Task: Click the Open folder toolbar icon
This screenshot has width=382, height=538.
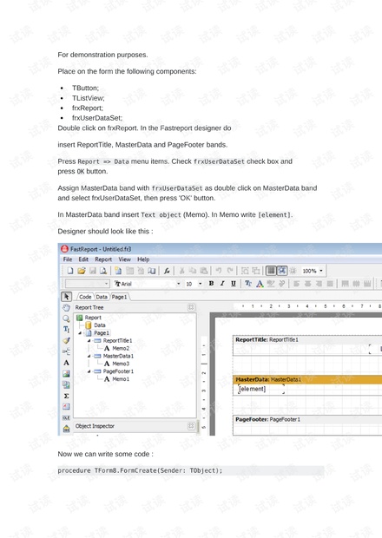Action: click(82, 271)
